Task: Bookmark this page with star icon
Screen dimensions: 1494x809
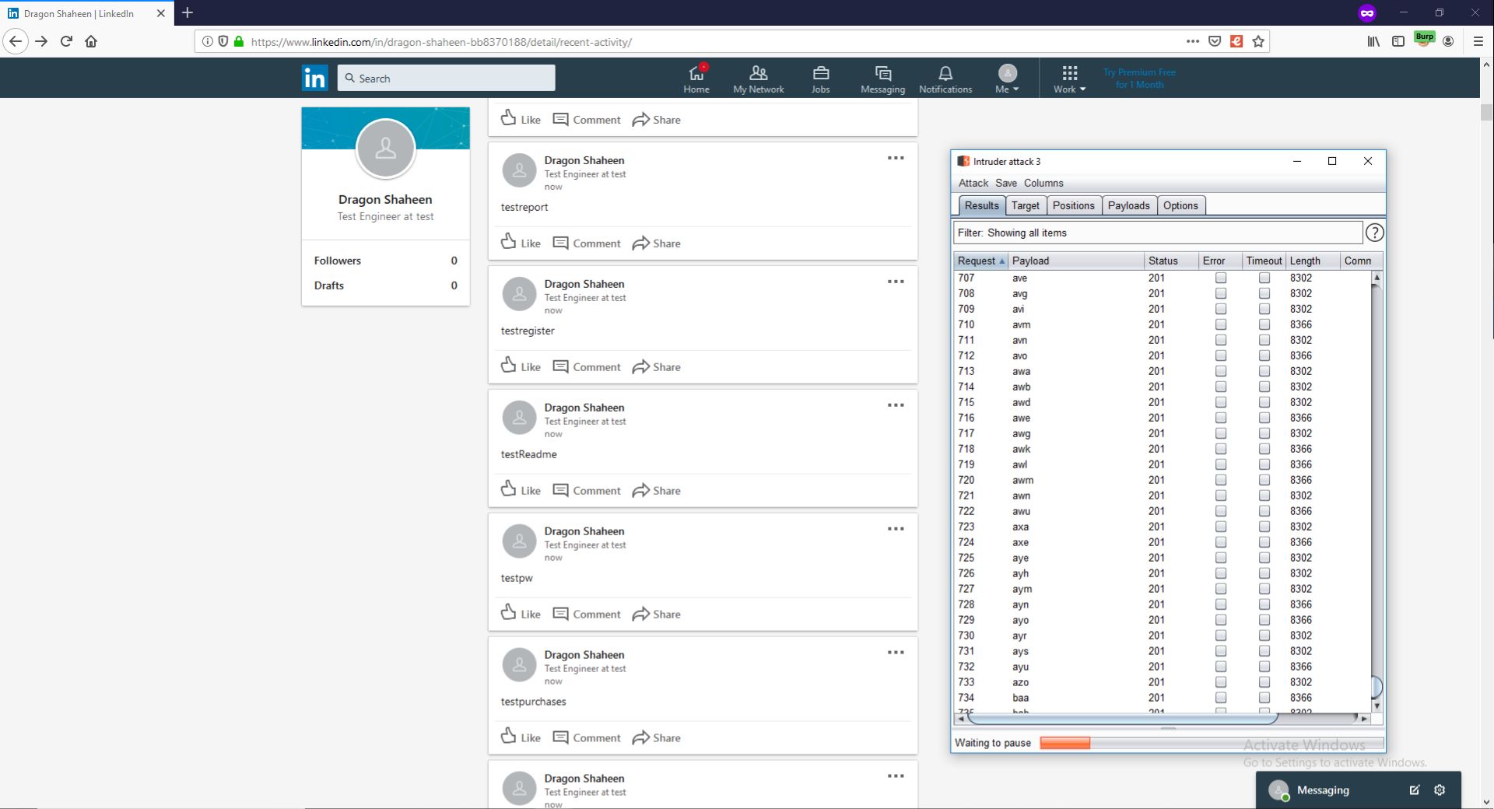Action: point(1258,41)
